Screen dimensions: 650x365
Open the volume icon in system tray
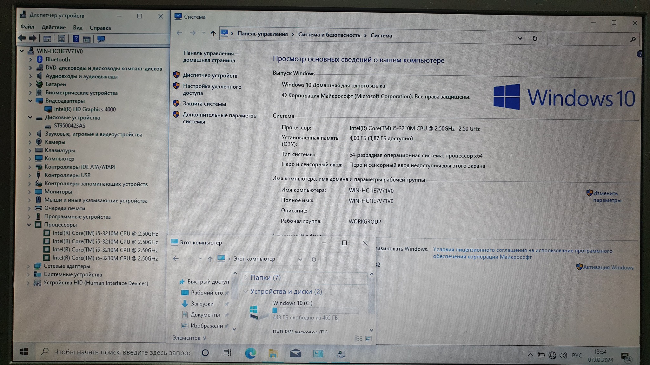[563, 355]
